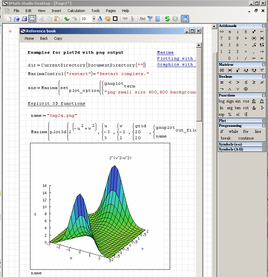This screenshot has width=268, height=277.
Task: Insert the matrix transpose operator
Action: point(238,70)
